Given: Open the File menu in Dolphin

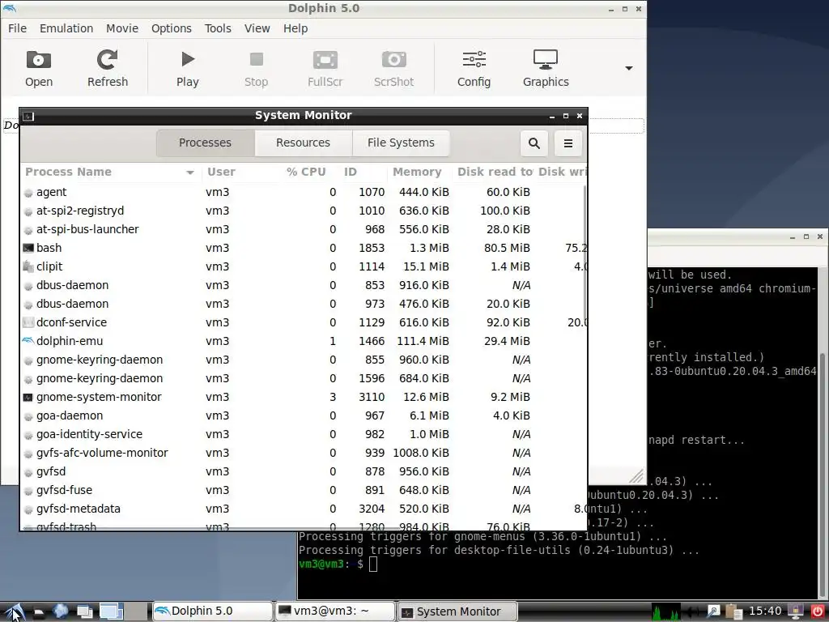Looking at the screenshot, I should pyautogui.click(x=17, y=28).
